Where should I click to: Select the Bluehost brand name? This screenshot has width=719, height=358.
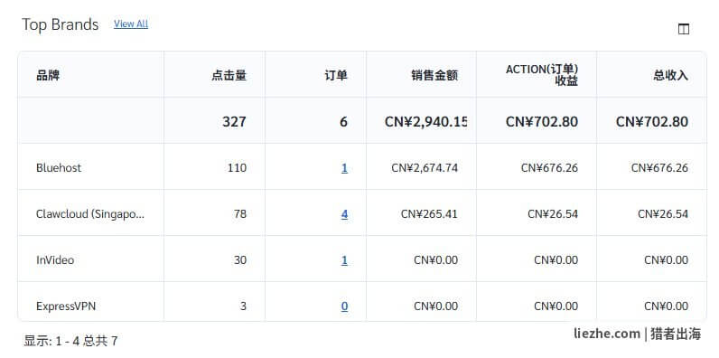click(x=59, y=168)
